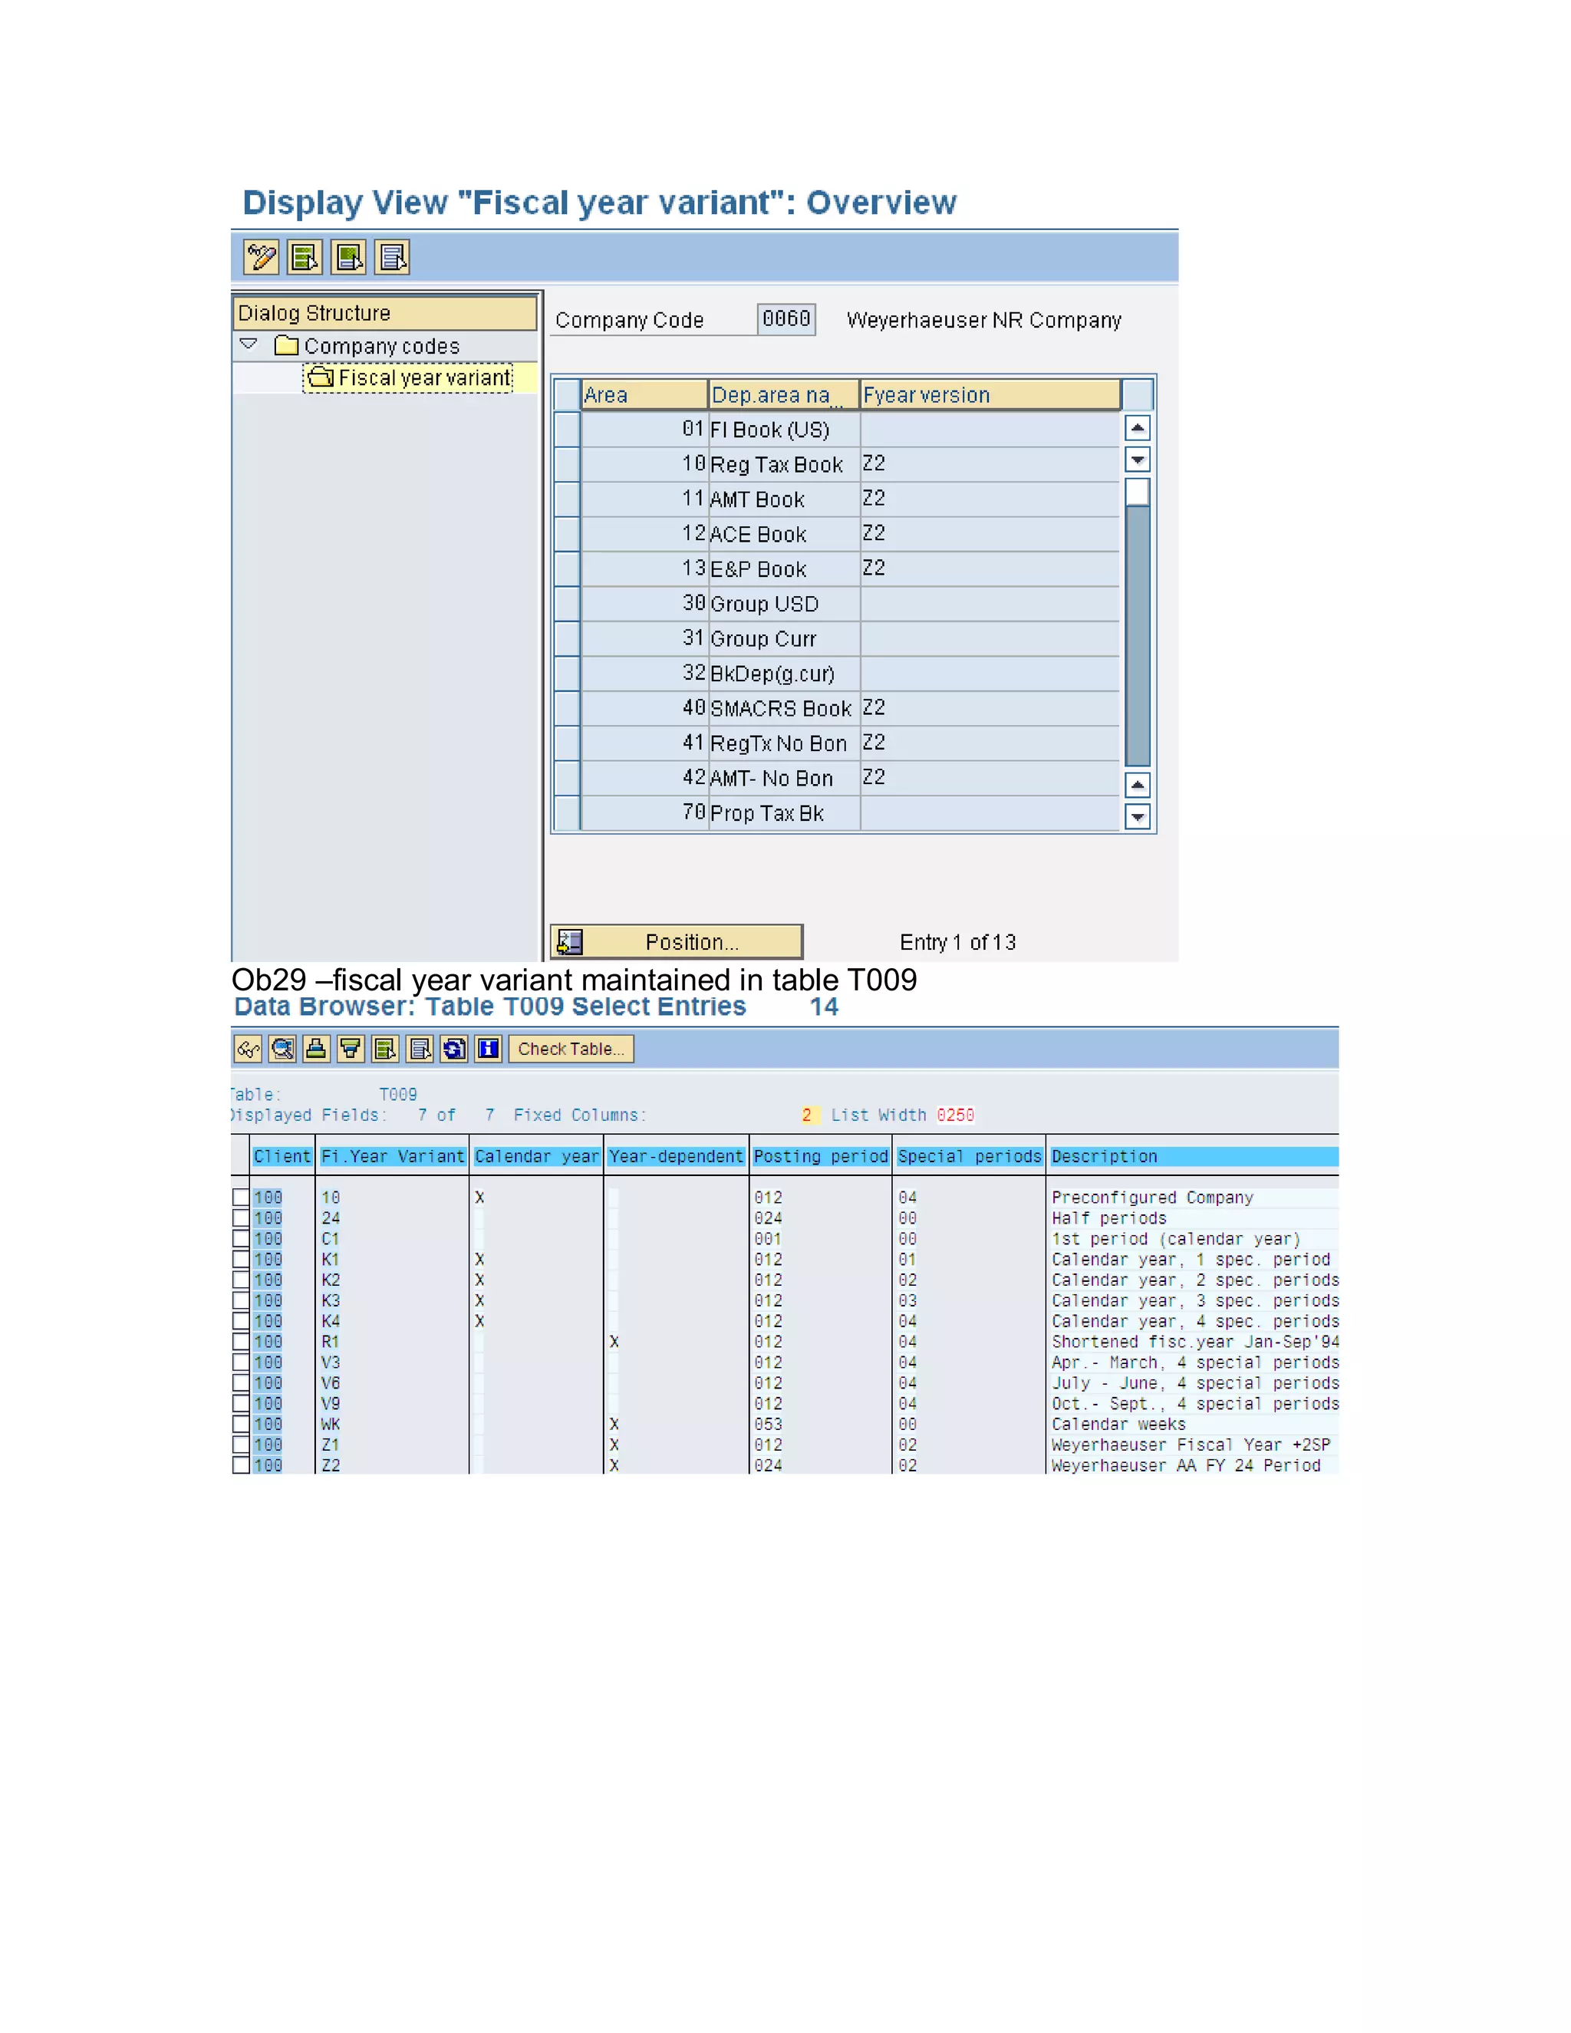
Task: Click the Deselect All icon in top toolbar
Action: (393, 257)
